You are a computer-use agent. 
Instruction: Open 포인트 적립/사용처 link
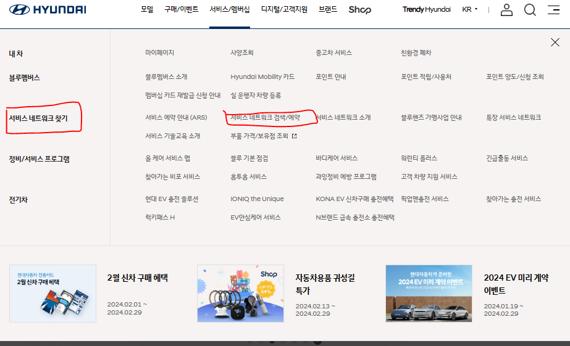coord(426,76)
